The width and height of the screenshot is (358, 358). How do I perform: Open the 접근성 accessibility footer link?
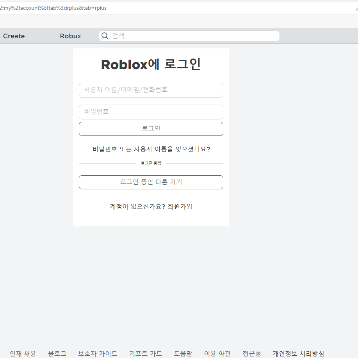pyautogui.click(x=251, y=354)
